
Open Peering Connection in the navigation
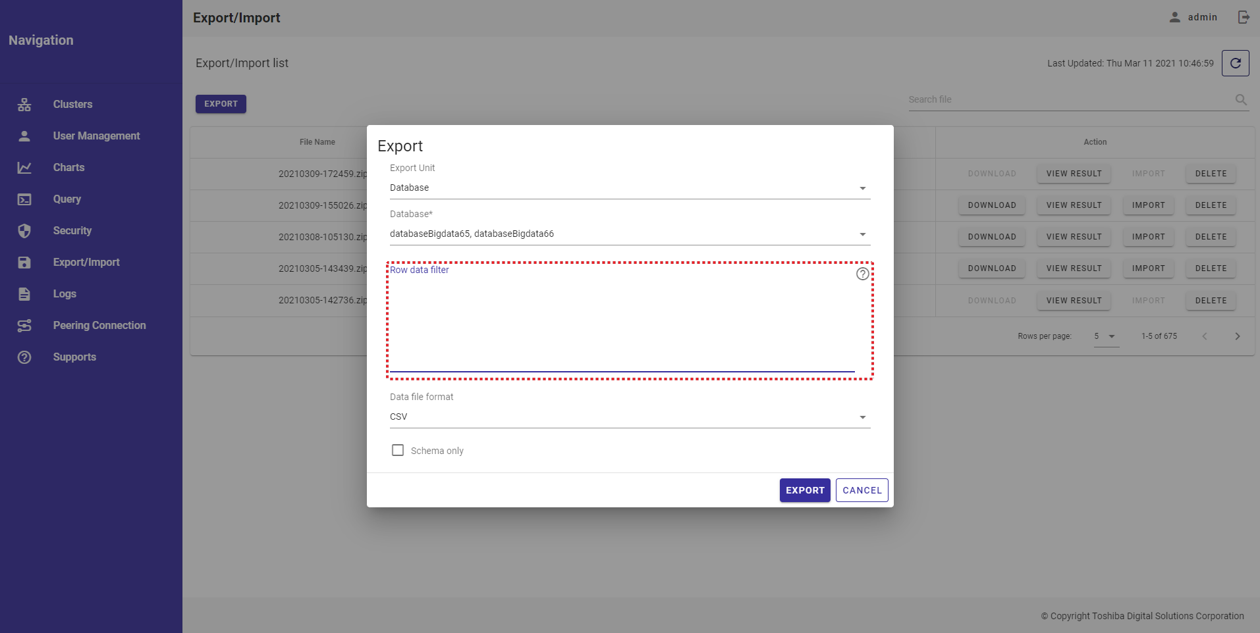[x=99, y=326]
